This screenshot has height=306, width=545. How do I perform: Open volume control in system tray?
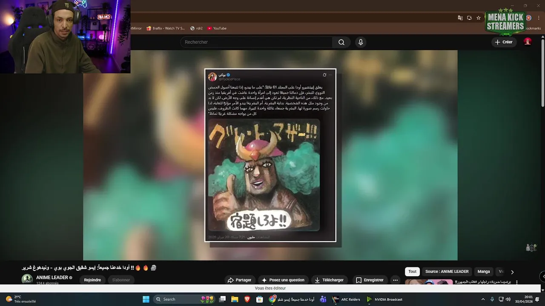(x=508, y=299)
